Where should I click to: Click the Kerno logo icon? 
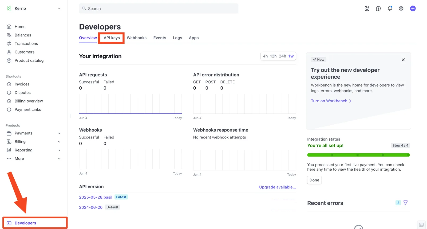pyautogui.click(x=9, y=9)
